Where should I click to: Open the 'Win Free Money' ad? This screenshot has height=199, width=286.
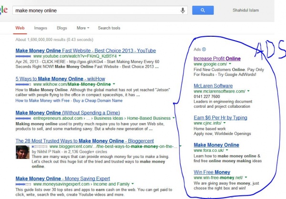212,172
